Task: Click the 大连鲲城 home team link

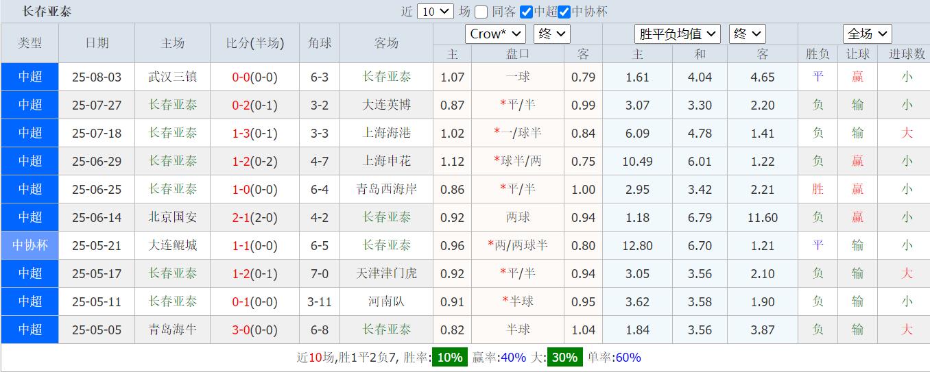Action: [x=172, y=245]
